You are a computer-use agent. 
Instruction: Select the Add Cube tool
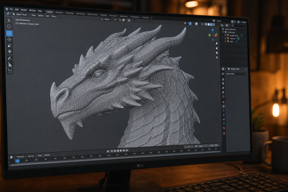(x=10, y=71)
